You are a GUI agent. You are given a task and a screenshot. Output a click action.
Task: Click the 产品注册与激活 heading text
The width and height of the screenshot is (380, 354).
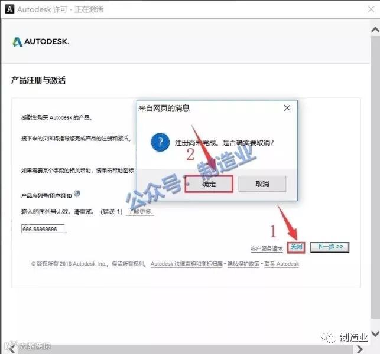[x=38, y=80]
